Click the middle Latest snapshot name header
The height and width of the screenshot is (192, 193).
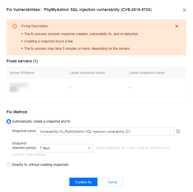click(87, 73)
